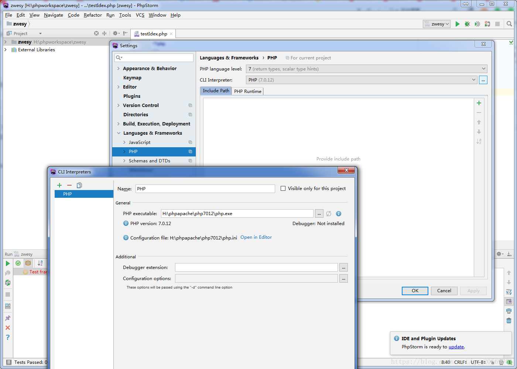This screenshot has width=517, height=369.
Task: Add an include path with green plus
Action: [479, 103]
